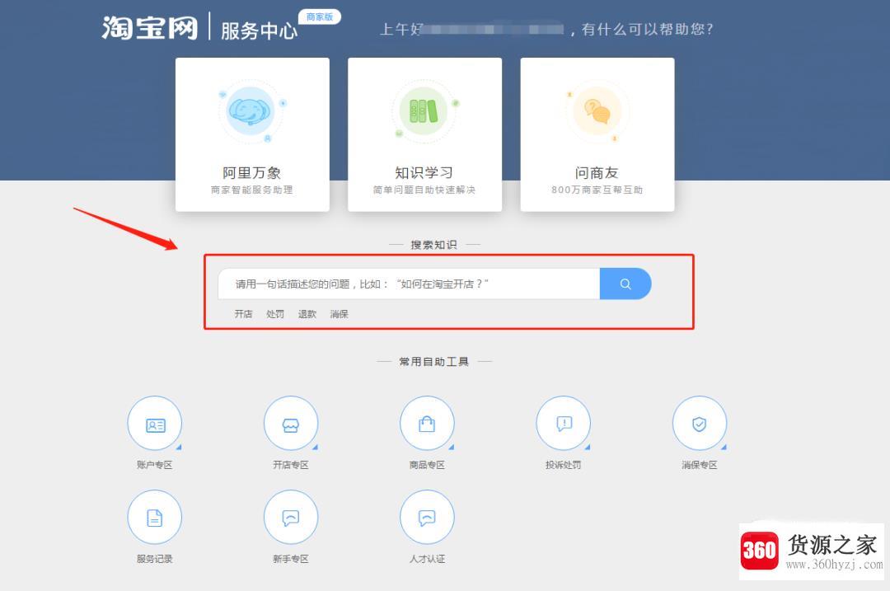Click the 问商友 card title

[x=597, y=172]
